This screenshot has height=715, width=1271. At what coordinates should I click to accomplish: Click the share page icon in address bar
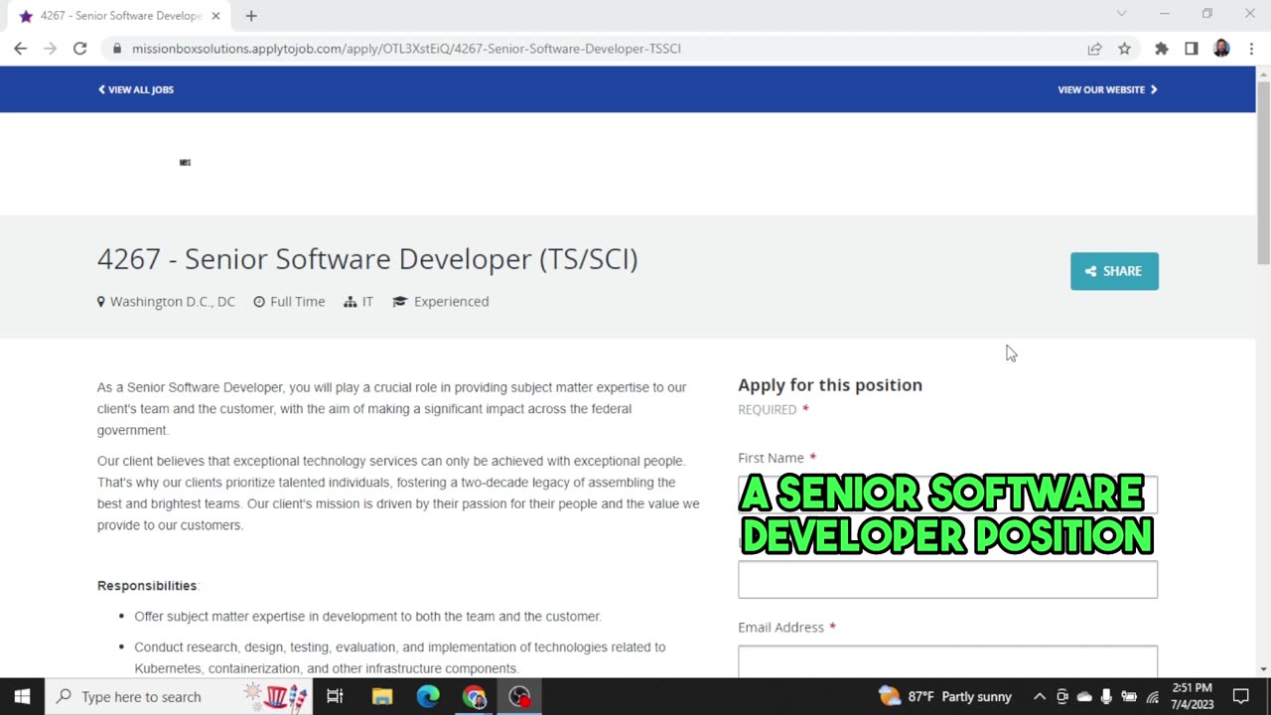pyautogui.click(x=1094, y=48)
